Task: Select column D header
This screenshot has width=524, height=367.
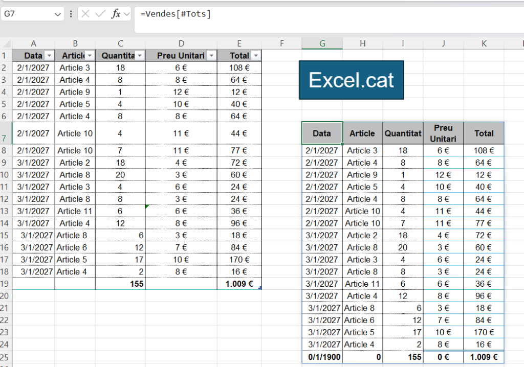Action: click(x=181, y=44)
